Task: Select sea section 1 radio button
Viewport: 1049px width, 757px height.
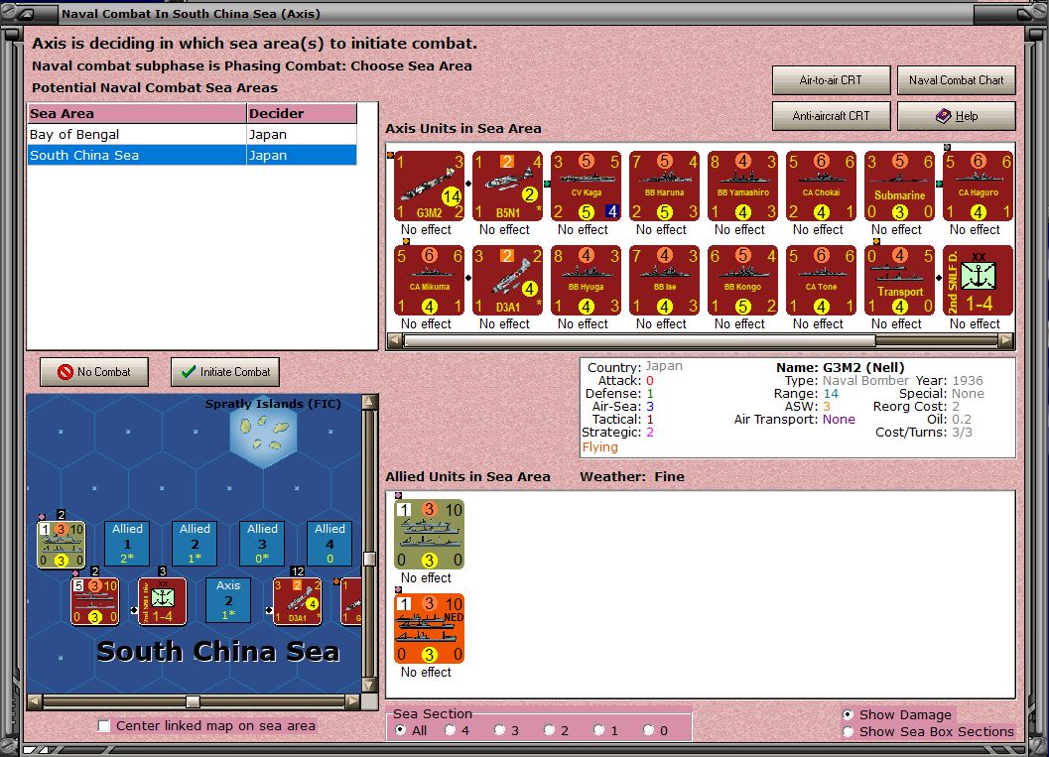Action: tap(598, 730)
